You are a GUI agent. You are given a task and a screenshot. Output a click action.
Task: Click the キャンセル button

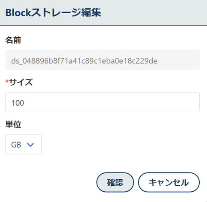coord(169,182)
